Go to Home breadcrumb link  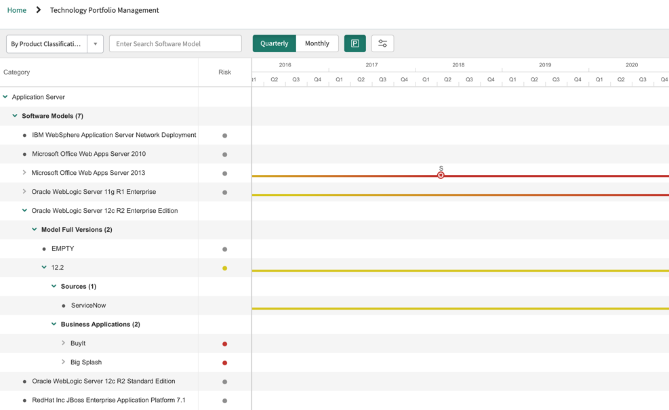17,9
